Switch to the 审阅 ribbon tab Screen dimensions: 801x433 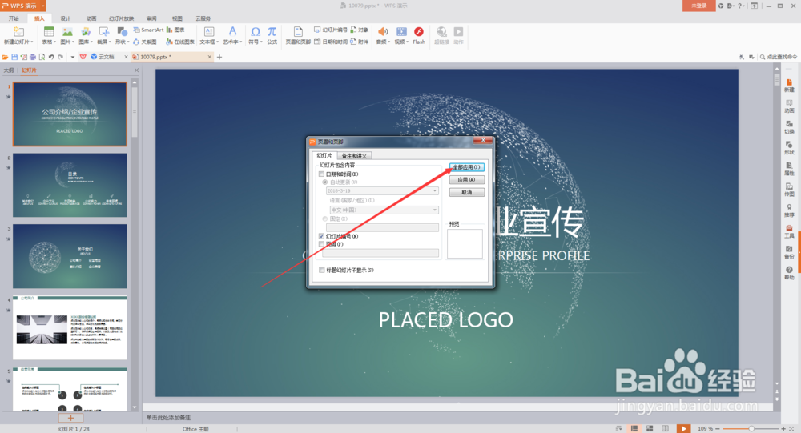(151, 18)
